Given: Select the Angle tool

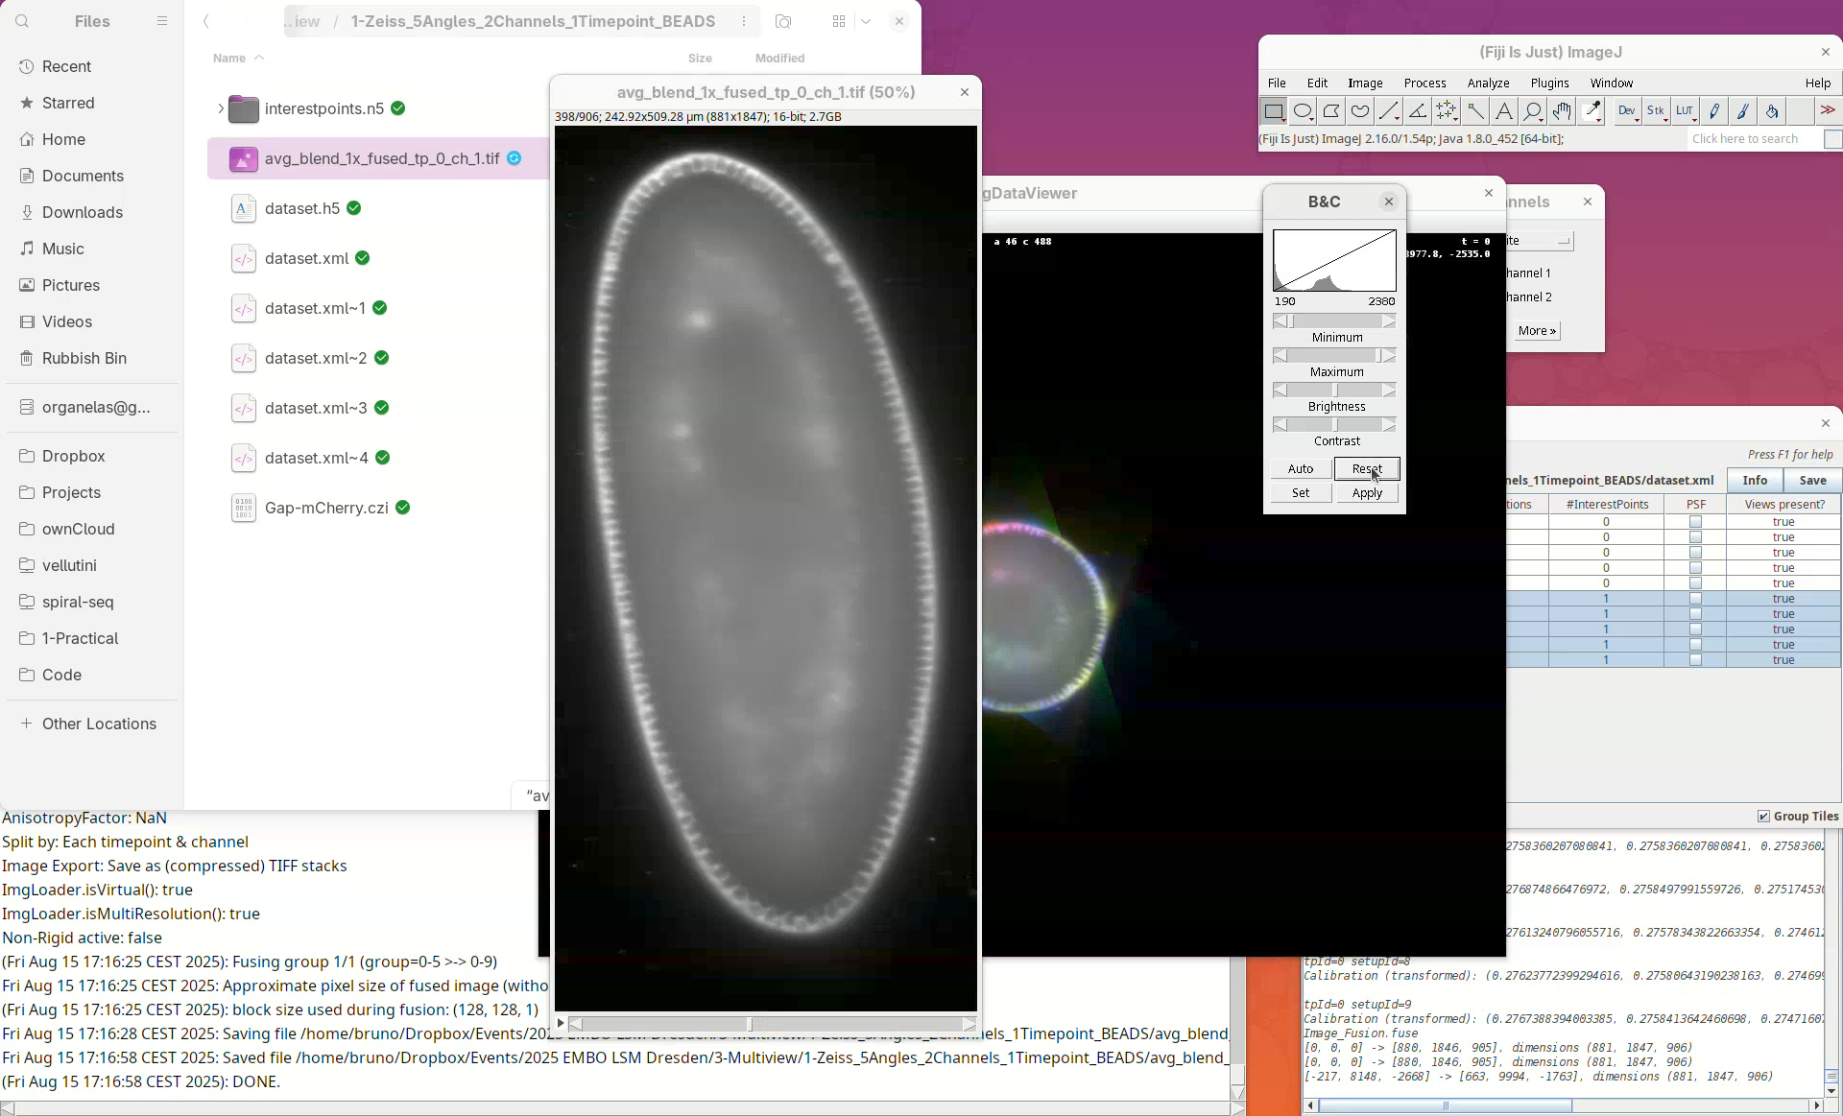Looking at the screenshot, I should click(x=1418, y=111).
